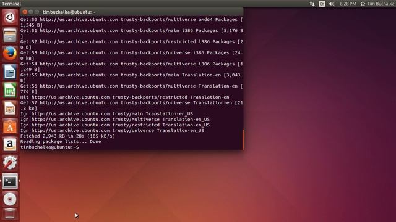Click the Get:52 restricted i386 line
The width and height of the screenshot is (396, 222).
click(131, 44)
